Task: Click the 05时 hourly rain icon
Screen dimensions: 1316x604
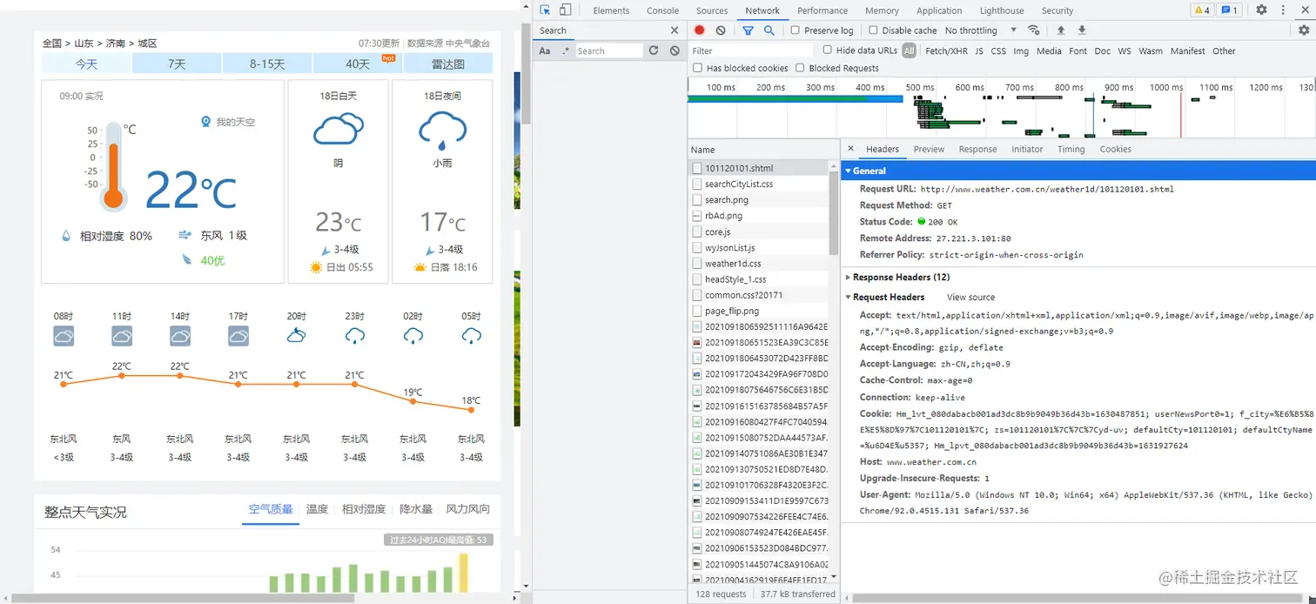Action: 471,336
